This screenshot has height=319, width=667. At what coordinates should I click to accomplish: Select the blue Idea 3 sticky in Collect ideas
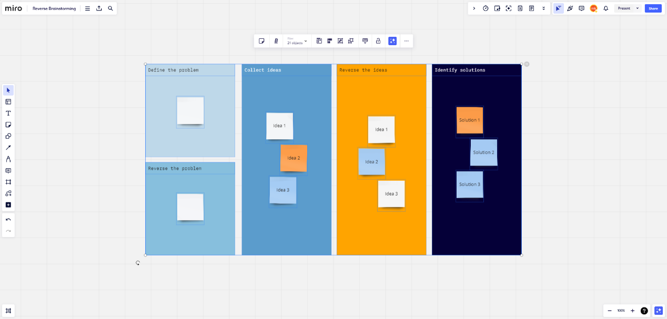283,190
